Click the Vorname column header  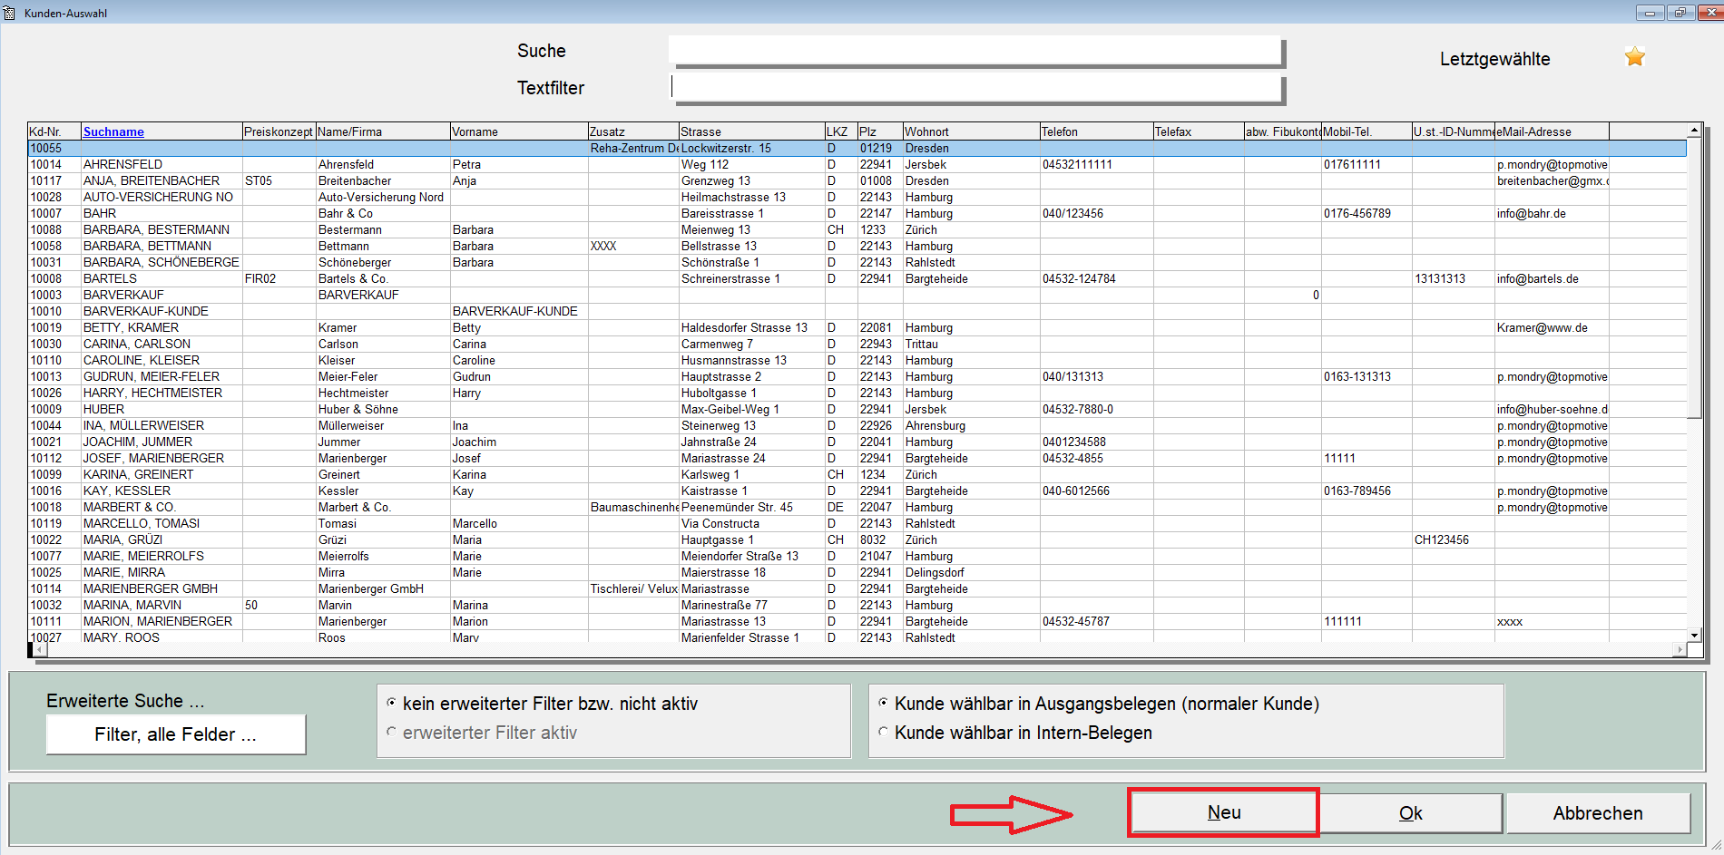tap(519, 131)
